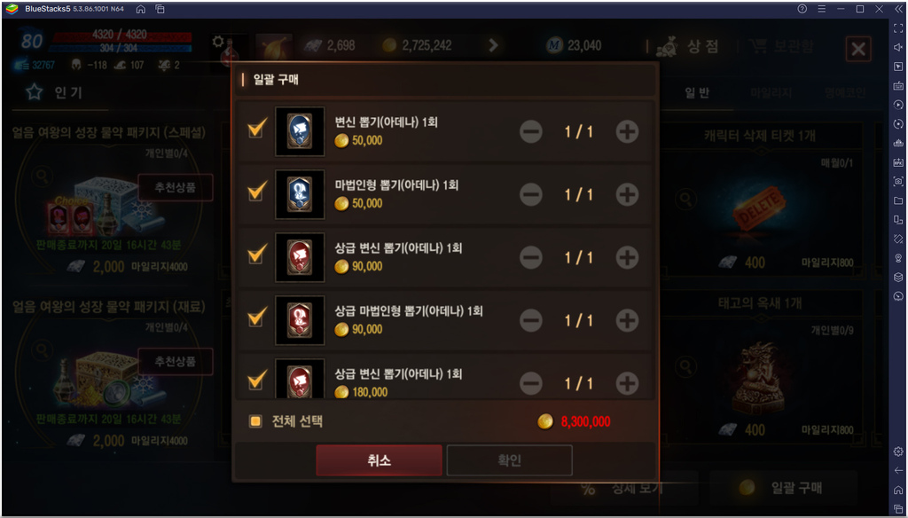The width and height of the screenshot is (908, 518).
Task: Open BlueStacks multi-instance window icon
Action: coord(160,9)
